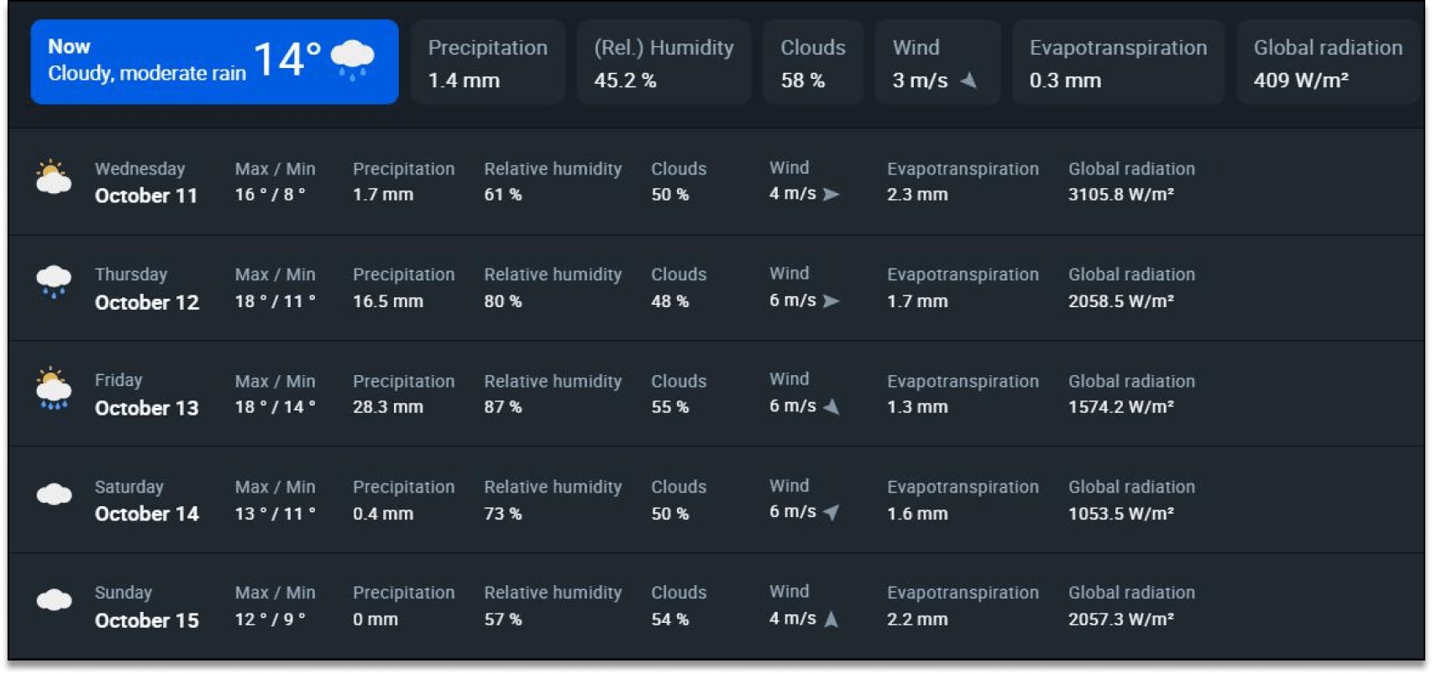Open the Global radiation 409 W/m² tile
1432x674 pixels.
pyautogui.click(x=1328, y=62)
